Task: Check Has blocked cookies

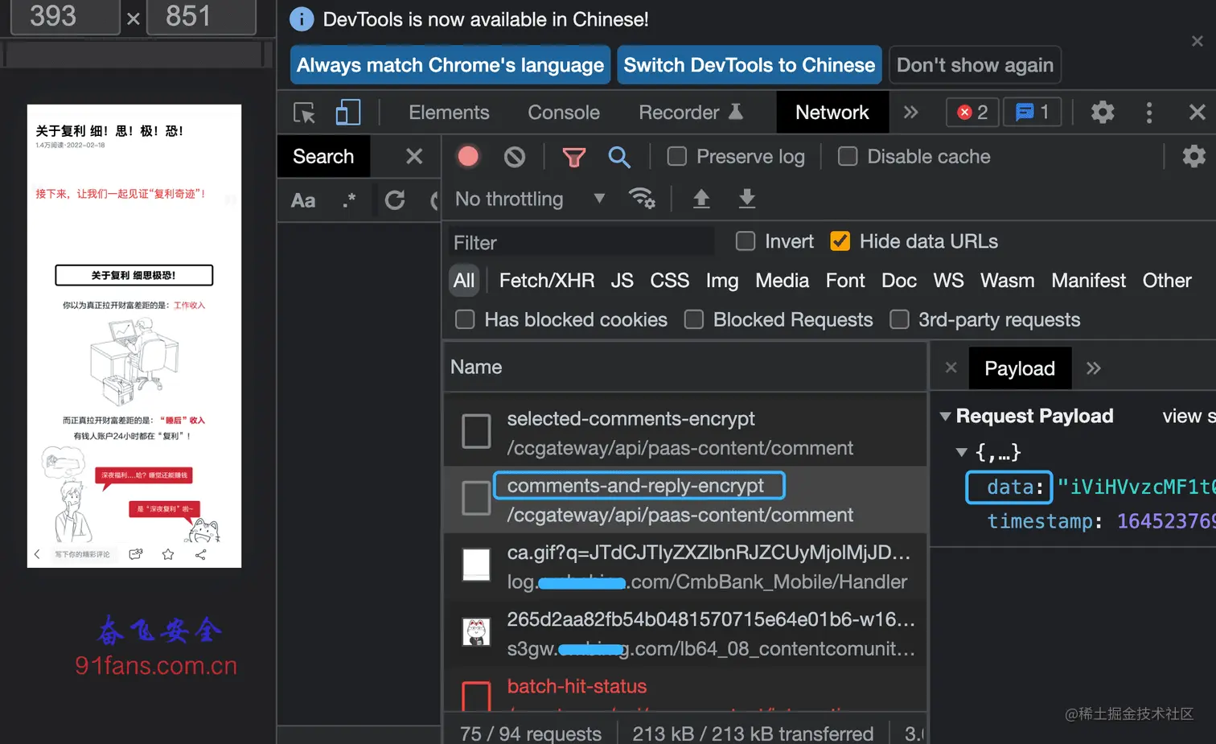Action: 465,320
